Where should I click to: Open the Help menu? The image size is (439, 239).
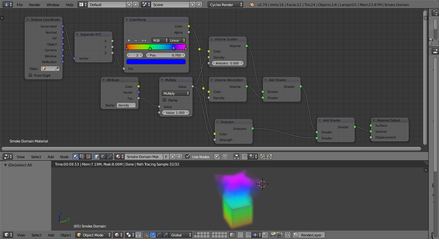point(70,5)
